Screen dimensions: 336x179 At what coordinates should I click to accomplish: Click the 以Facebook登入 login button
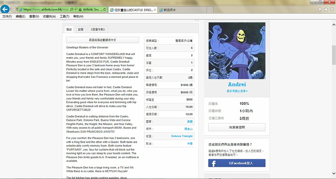[x=237, y=163]
